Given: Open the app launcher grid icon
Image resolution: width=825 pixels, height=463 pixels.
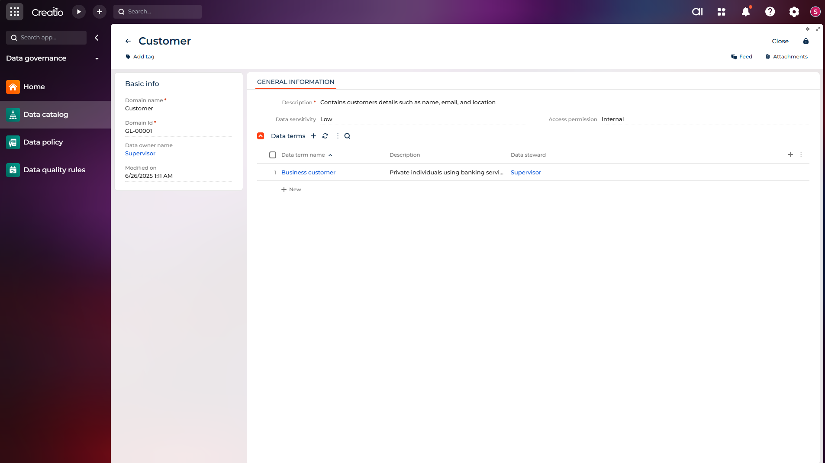Looking at the screenshot, I should (15, 12).
